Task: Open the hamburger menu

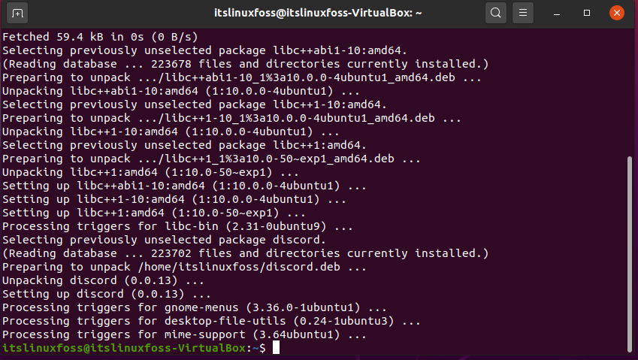Action: [x=523, y=13]
